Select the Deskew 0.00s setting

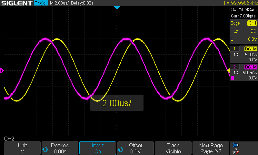pyautogui.click(x=60, y=148)
